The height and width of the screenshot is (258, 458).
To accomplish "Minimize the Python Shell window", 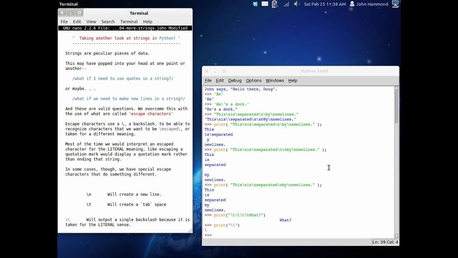I will point(215,71).
